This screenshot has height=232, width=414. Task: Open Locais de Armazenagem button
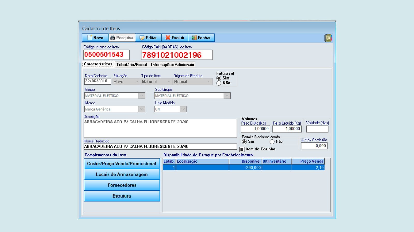tap(122, 175)
